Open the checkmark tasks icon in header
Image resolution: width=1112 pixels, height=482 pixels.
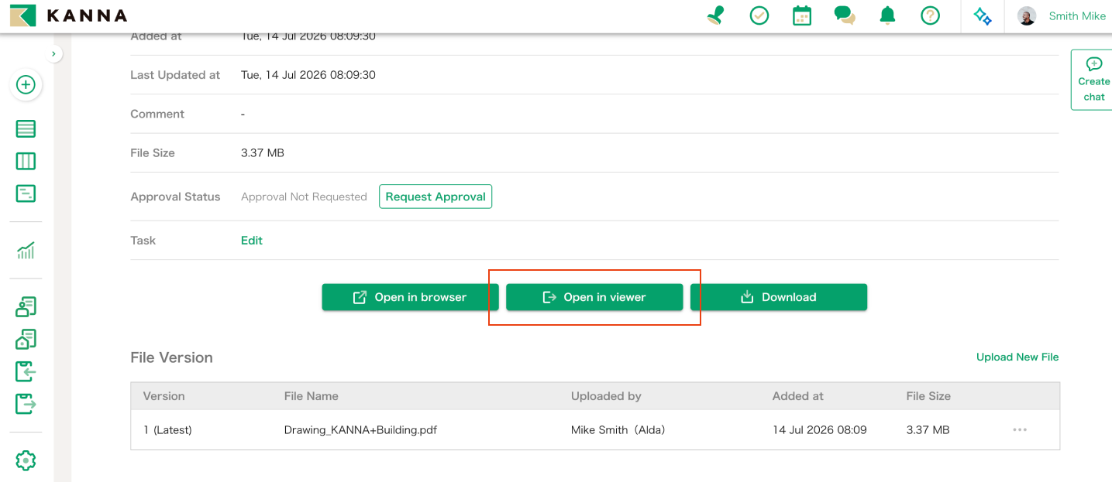click(759, 15)
